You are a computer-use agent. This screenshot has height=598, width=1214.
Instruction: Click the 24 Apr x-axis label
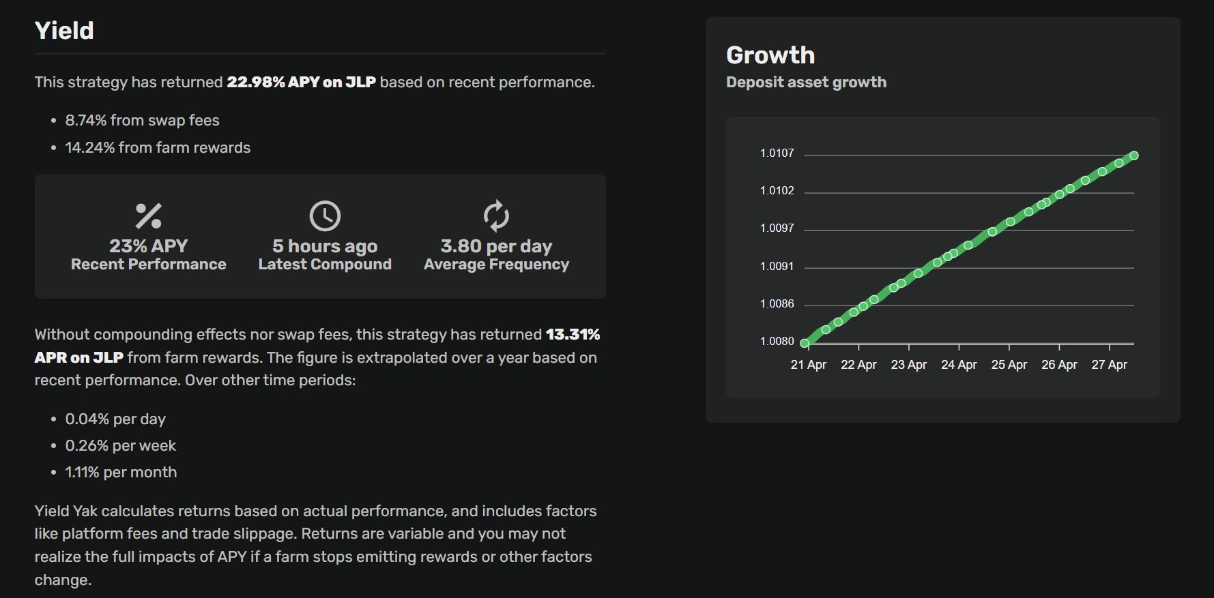pyautogui.click(x=959, y=365)
